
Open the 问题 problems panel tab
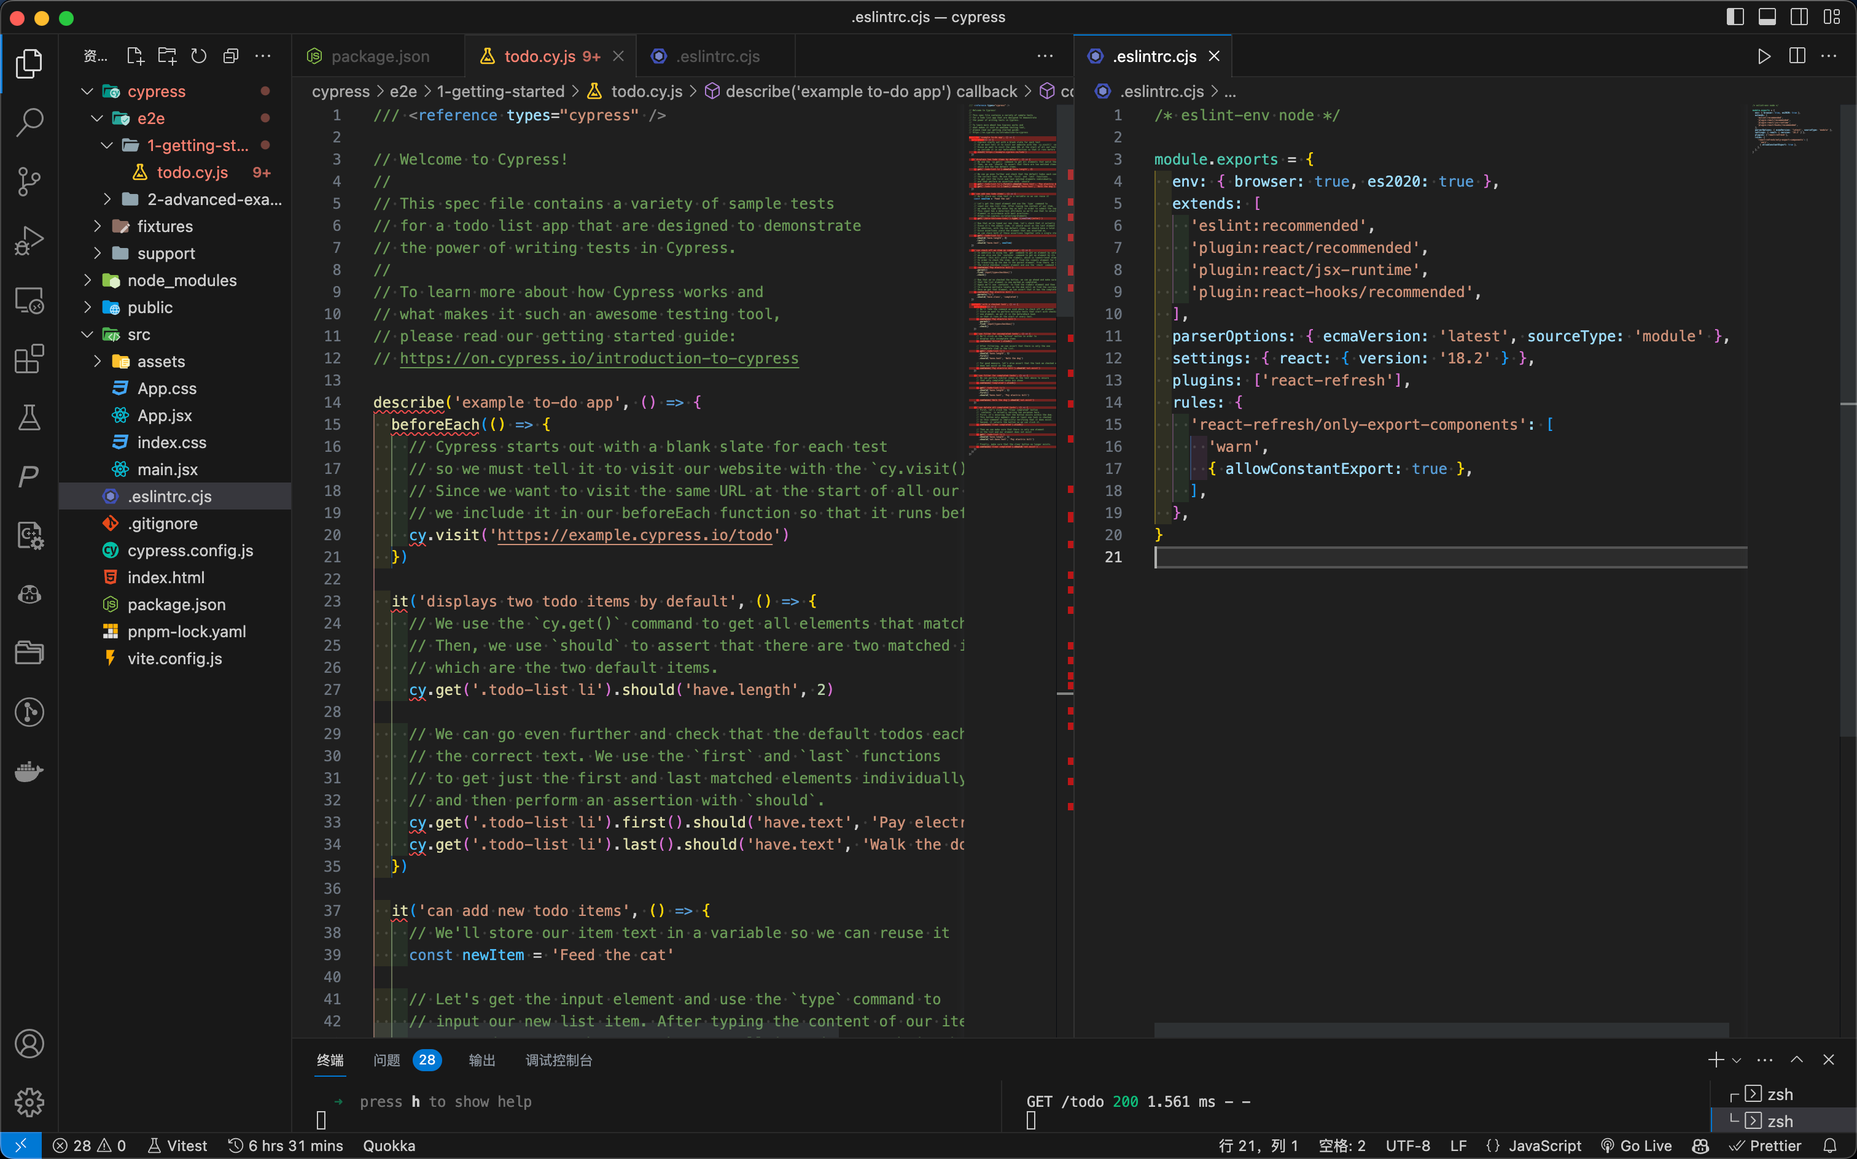coord(386,1060)
